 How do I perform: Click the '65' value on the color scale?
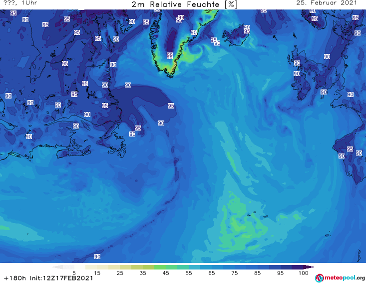[x=212, y=273]
